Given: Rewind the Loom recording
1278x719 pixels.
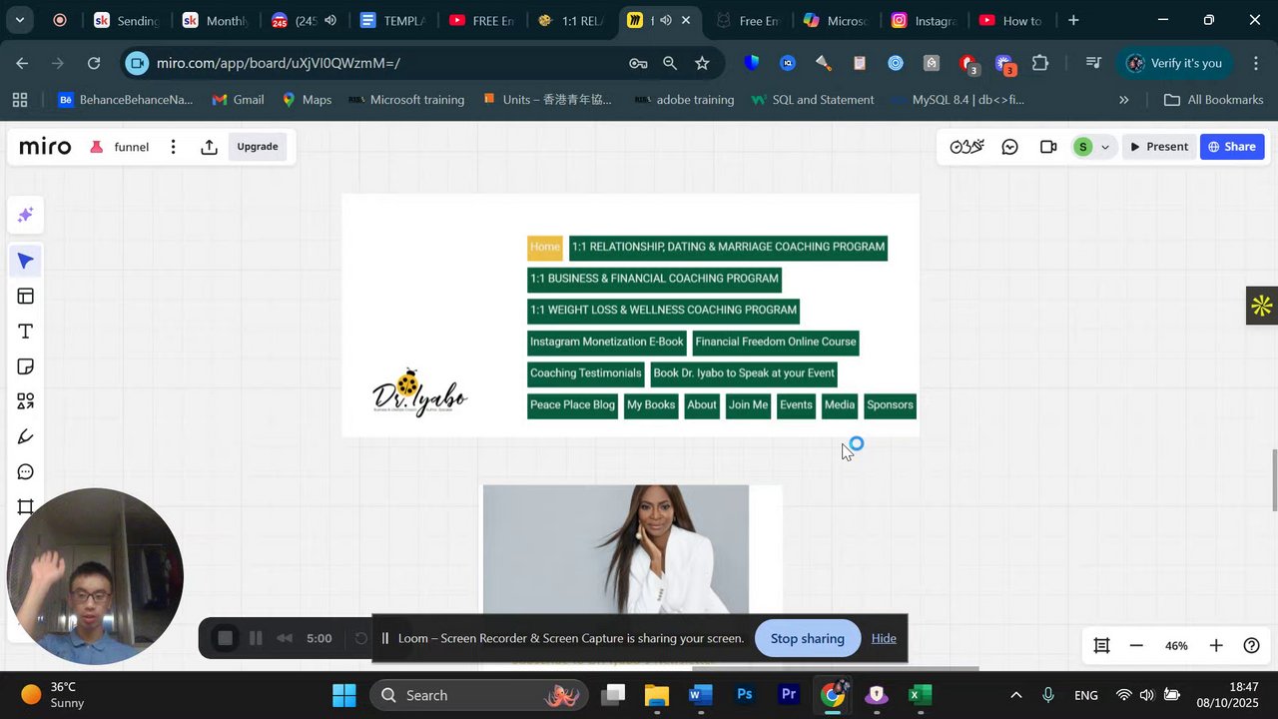Looking at the screenshot, I should 285,638.
